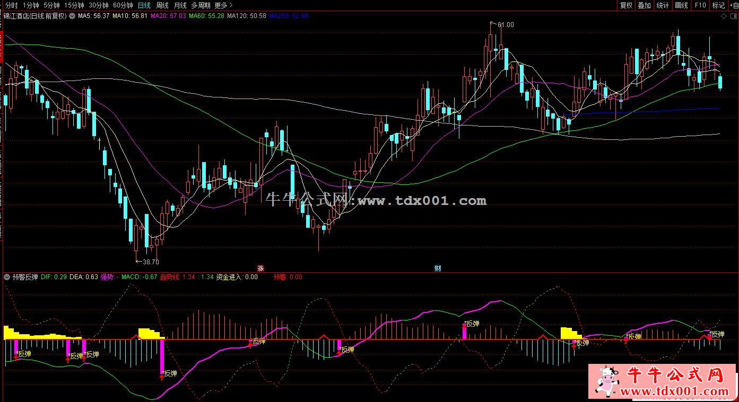Image resolution: width=739 pixels, height=402 pixels.
Task: Expand the main chart indicator dropdown arrow
Action: [x=72, y=16]
